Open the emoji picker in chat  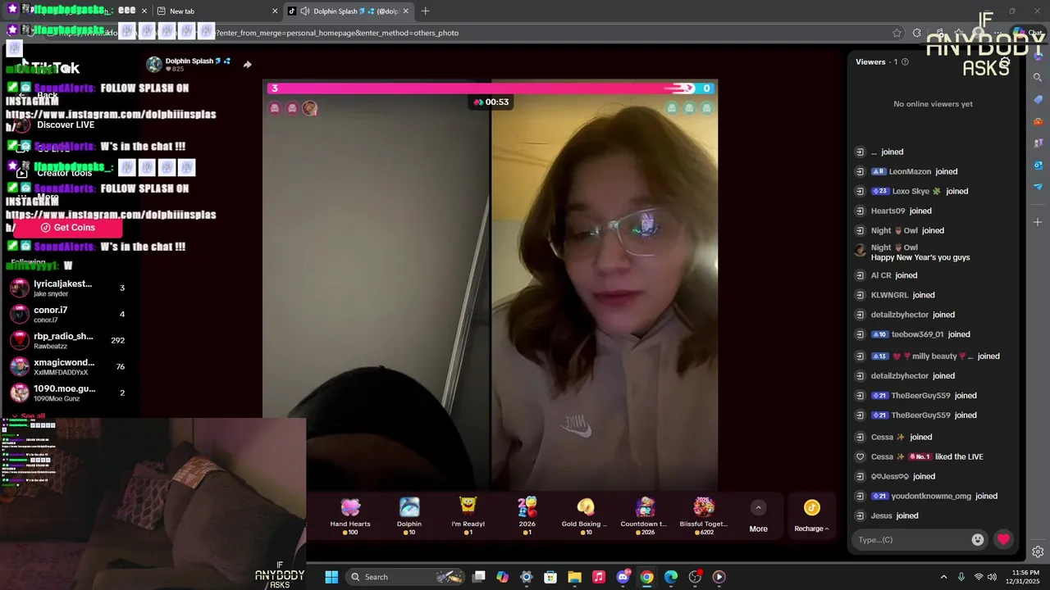click(978, 539)
